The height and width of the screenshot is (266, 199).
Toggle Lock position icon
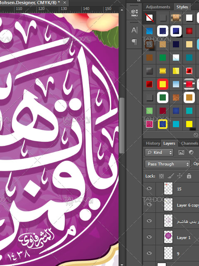180,176
